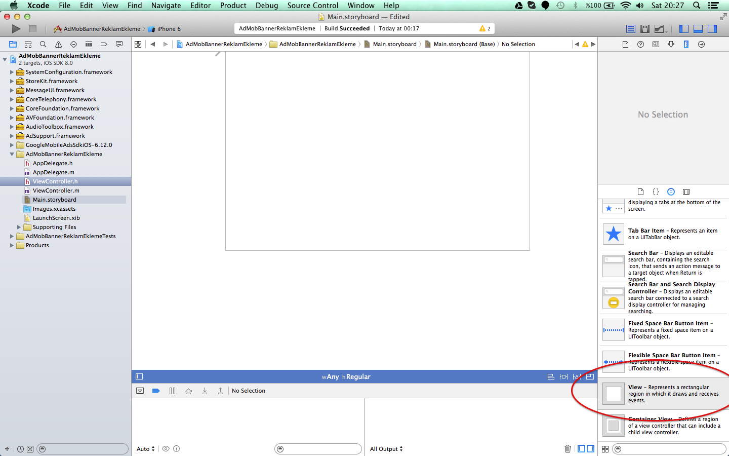The height and width of the screenshot is (456, 729).
Task: Open the Debug menu
Action: pos(267,6)
